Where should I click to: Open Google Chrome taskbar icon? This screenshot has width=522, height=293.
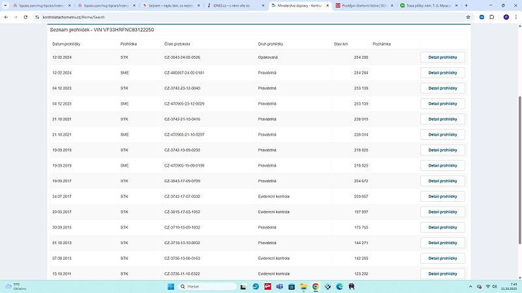tap(315, 286)
